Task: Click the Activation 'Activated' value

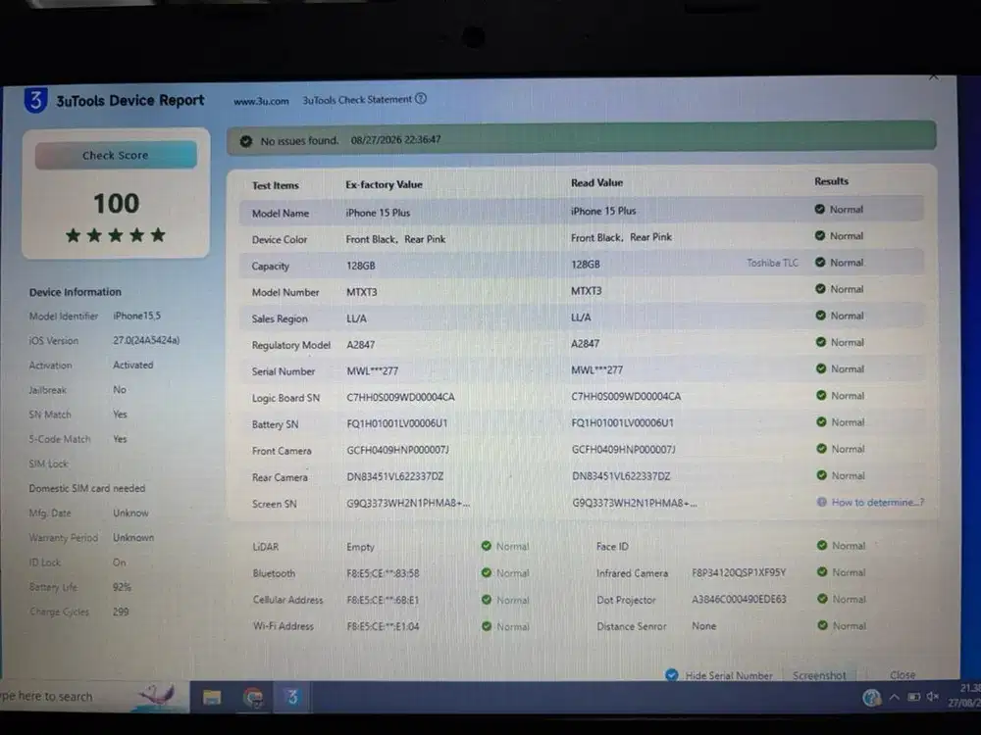Action: pos(133,365)
